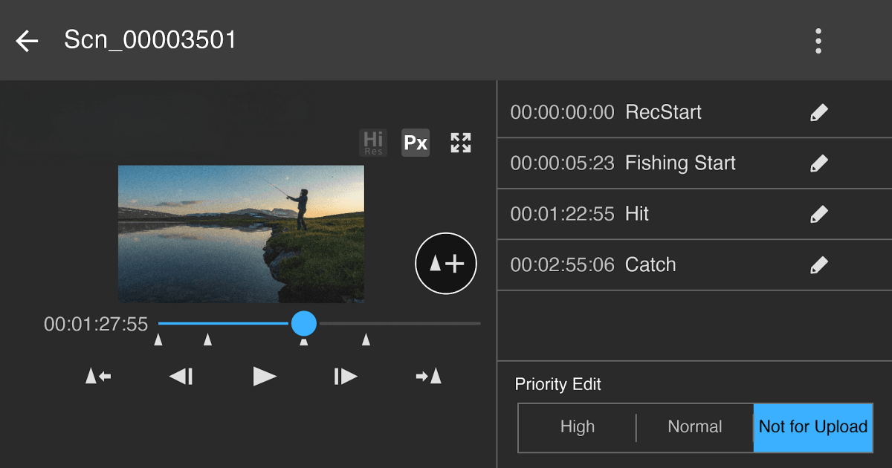892x468 pixels.
Task: Set priority to Normal
Action: click(x=694, y=427)
